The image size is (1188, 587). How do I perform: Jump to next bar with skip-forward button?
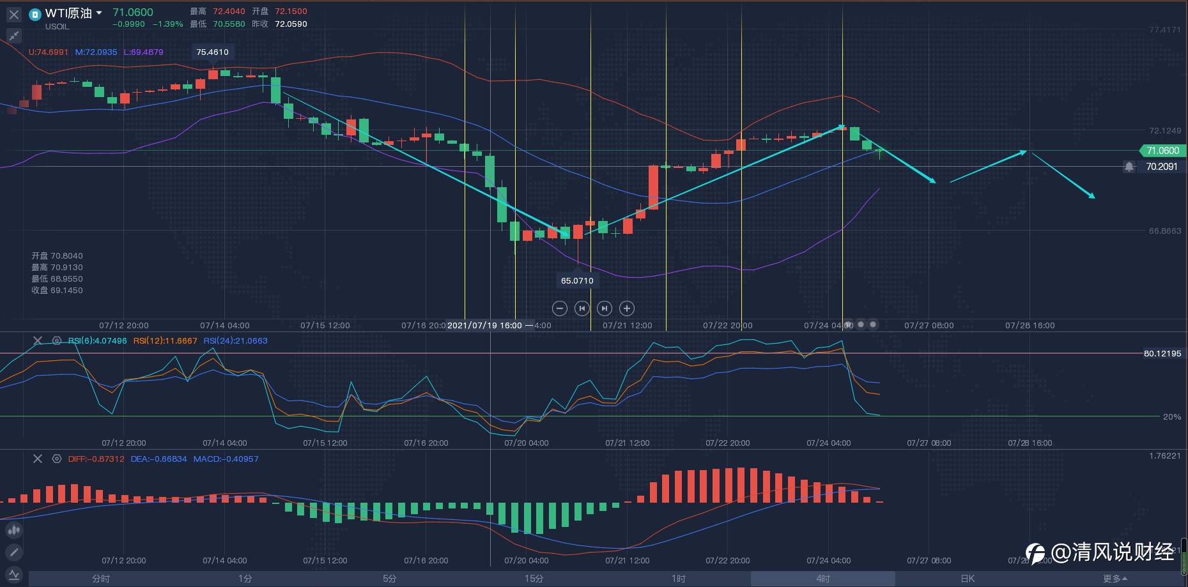click(x=604, y=309)
